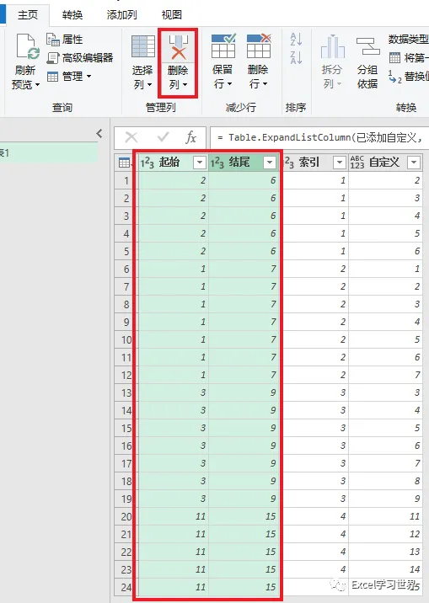Click 自定义 cell with value 13
Image resolution: width=429 pixels, height=603 pixels.
tap(385, 552)
